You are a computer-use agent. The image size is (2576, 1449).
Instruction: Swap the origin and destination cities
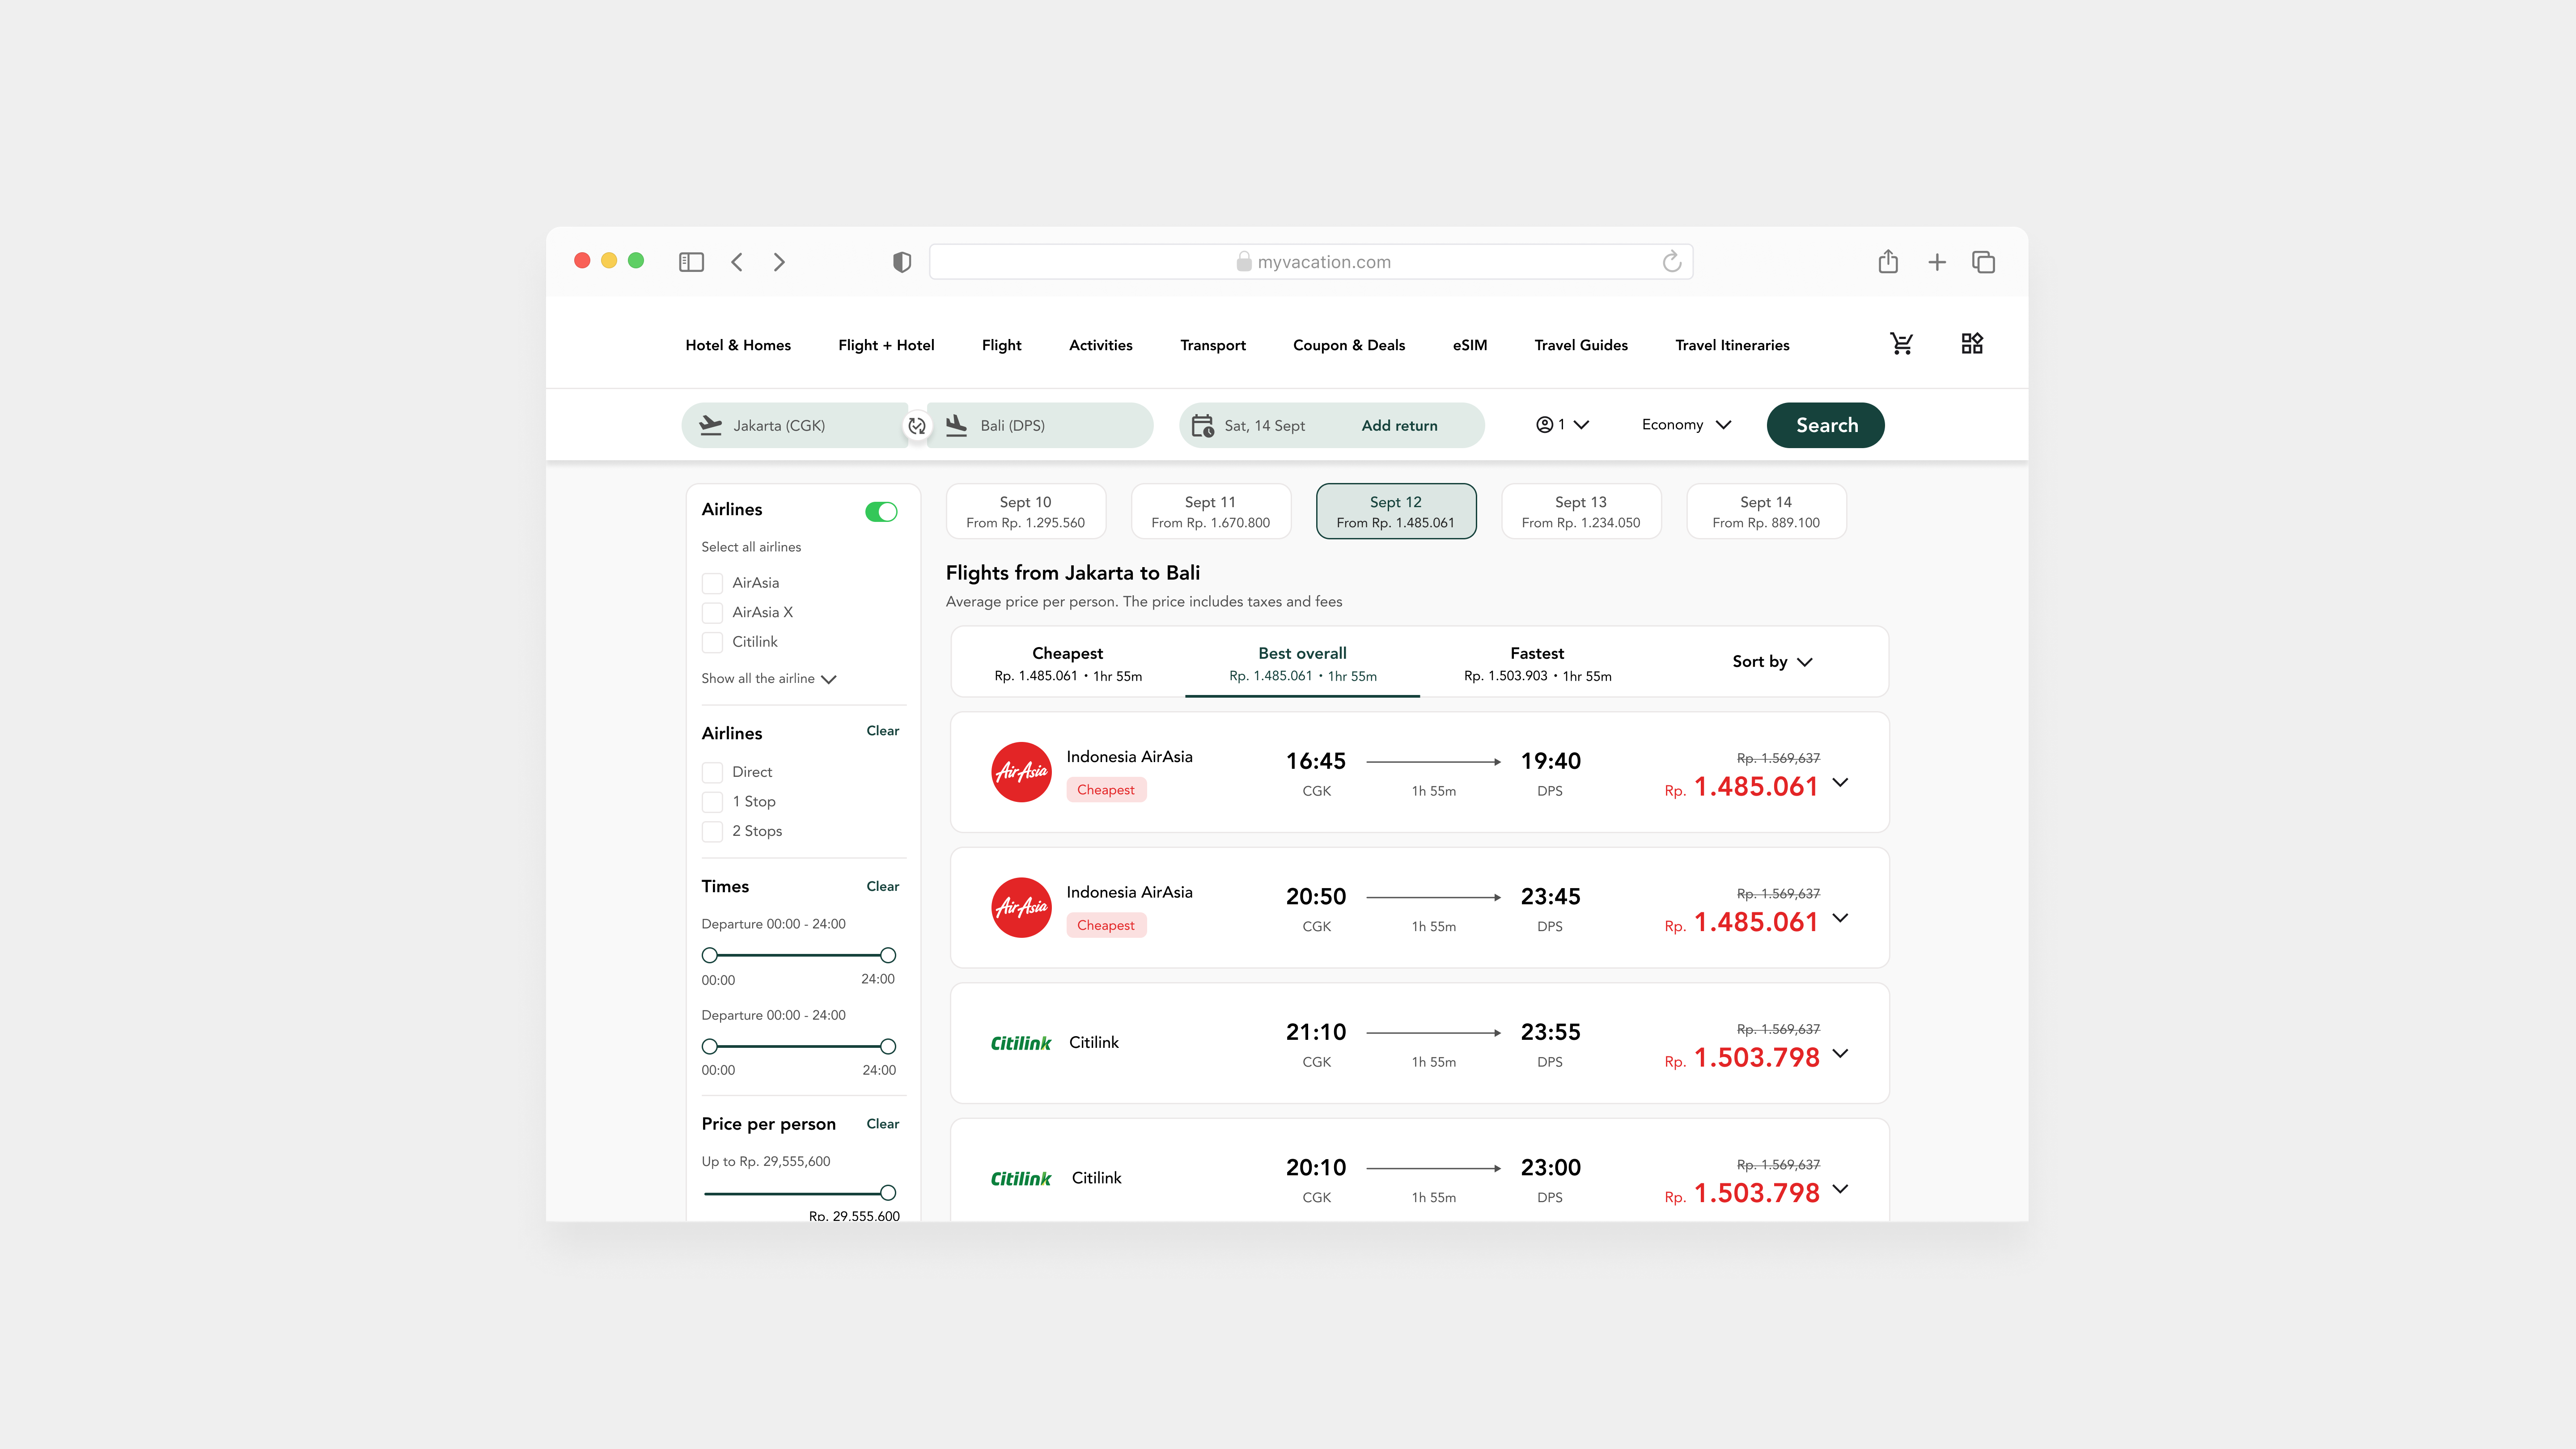pyautogui.click(x=917, y=426)
